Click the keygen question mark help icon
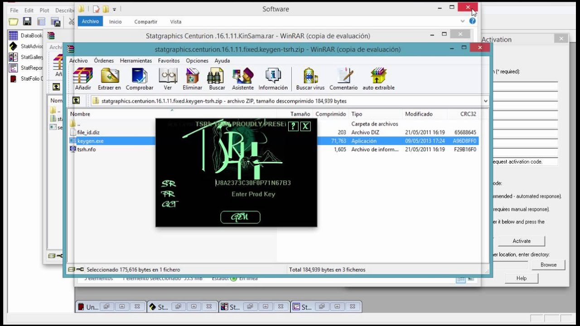Screen dimensions: 580x326 tap(293, 126)
